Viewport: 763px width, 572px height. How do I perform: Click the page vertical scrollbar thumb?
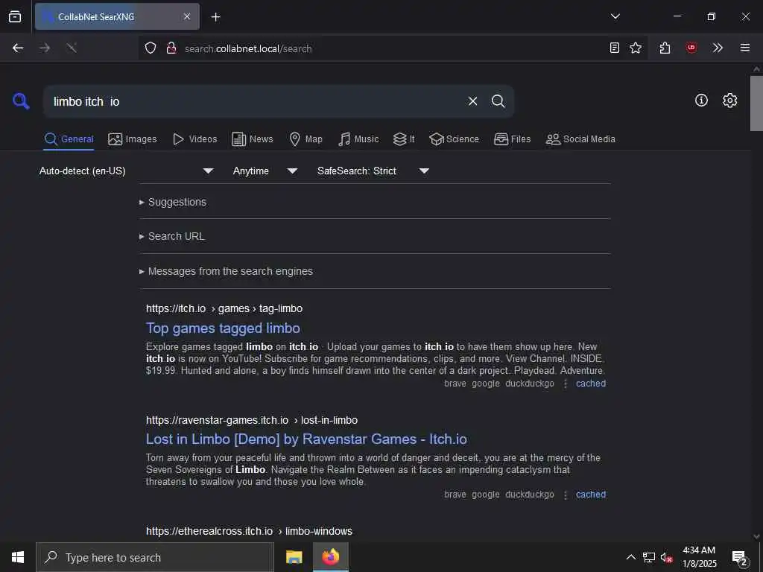click(756, 103)
